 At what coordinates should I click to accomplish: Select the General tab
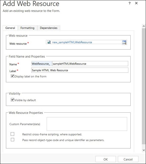pos(10,28)
